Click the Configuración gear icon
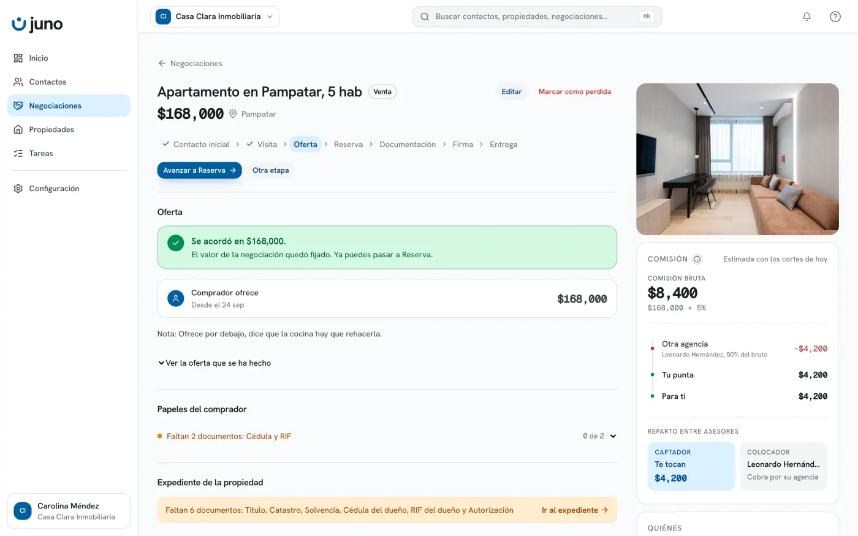858x536 pixels. click(18, 189)
